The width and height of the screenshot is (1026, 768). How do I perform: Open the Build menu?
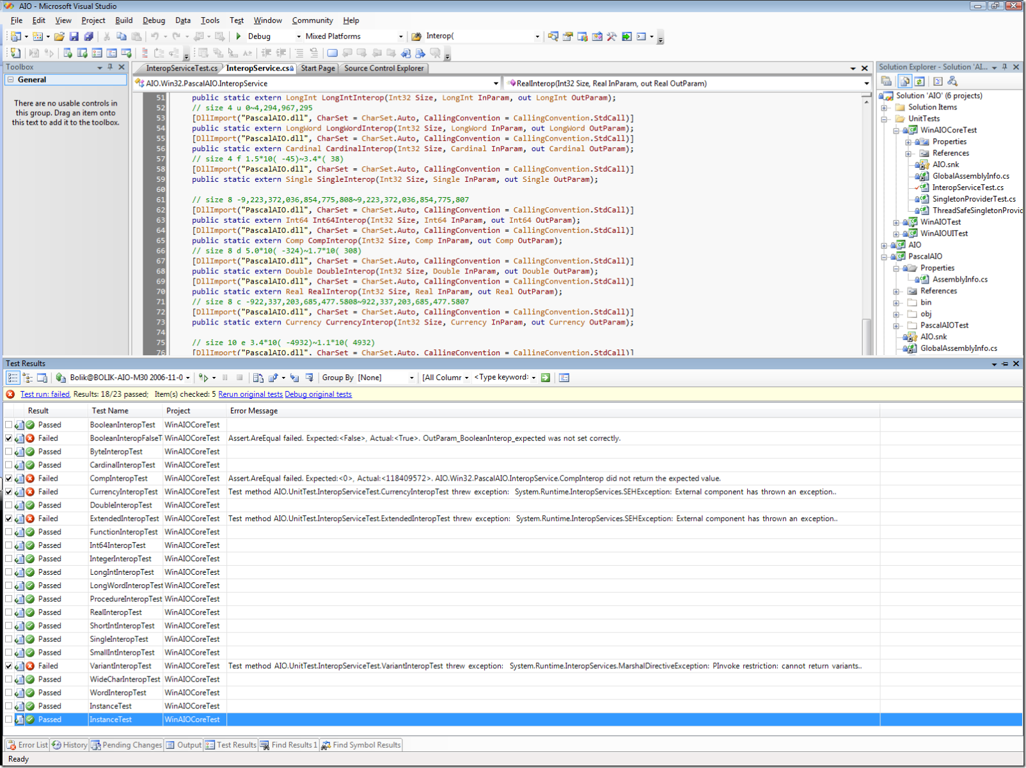(124, 20)
